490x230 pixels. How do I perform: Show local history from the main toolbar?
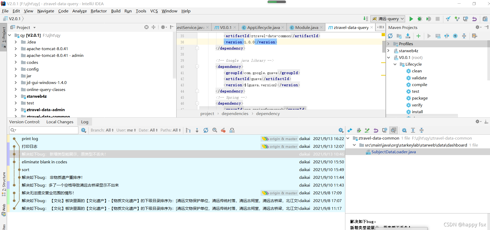pyautogui.click(x=466, y=19)
